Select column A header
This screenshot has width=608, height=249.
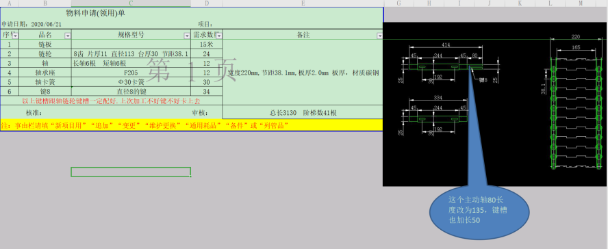tap(10, 3)
